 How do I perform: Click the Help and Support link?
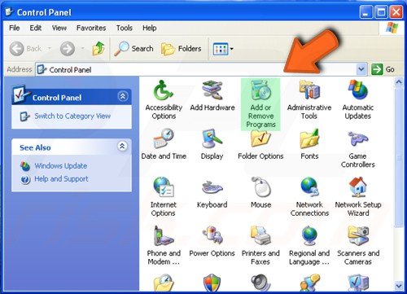[x=61, y=179]
